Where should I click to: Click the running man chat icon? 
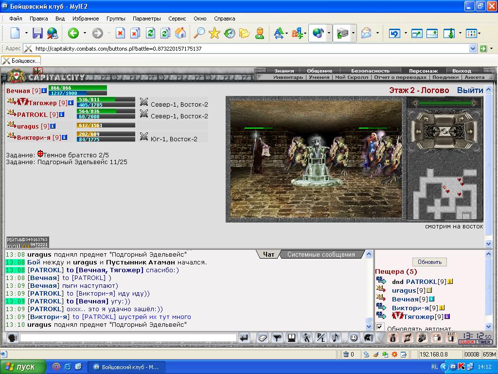point(306,338)
